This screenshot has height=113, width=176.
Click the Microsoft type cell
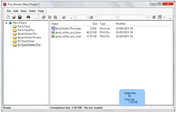click(x=106, y=29)
